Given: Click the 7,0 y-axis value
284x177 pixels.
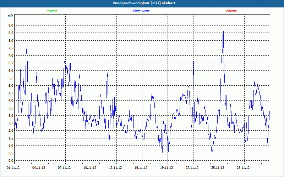Looking at the screenshot, I should click(11, 56).
